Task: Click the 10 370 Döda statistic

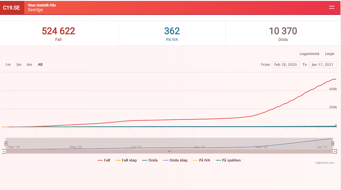Action: 283,33
